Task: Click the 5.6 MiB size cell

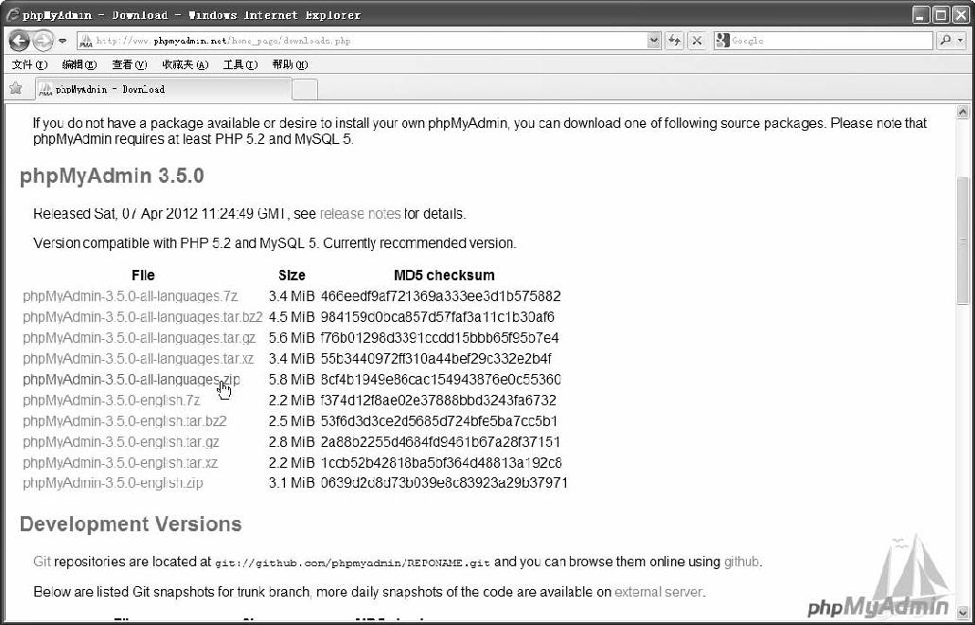Action: click(x=292, y=338)
